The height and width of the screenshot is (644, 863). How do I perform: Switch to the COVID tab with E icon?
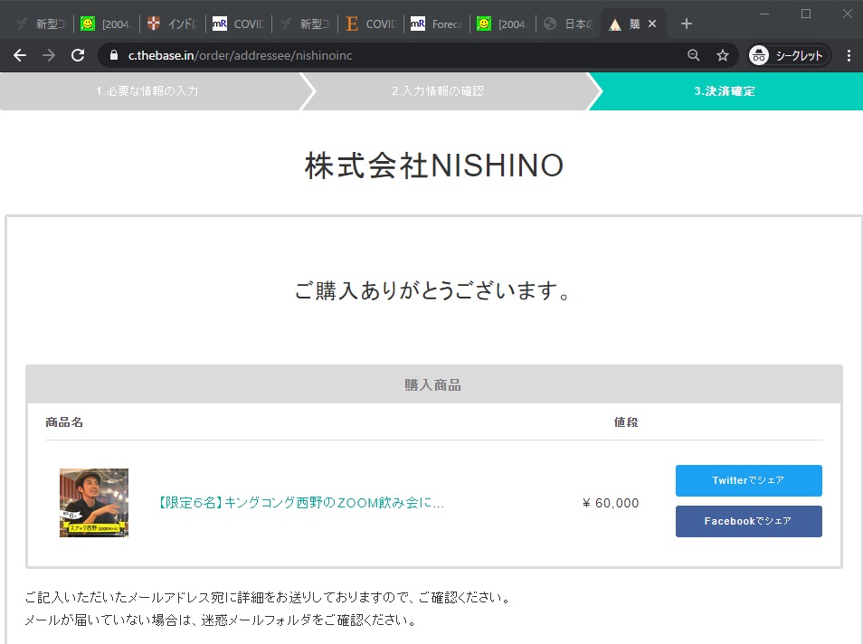[x=370, y=24]
